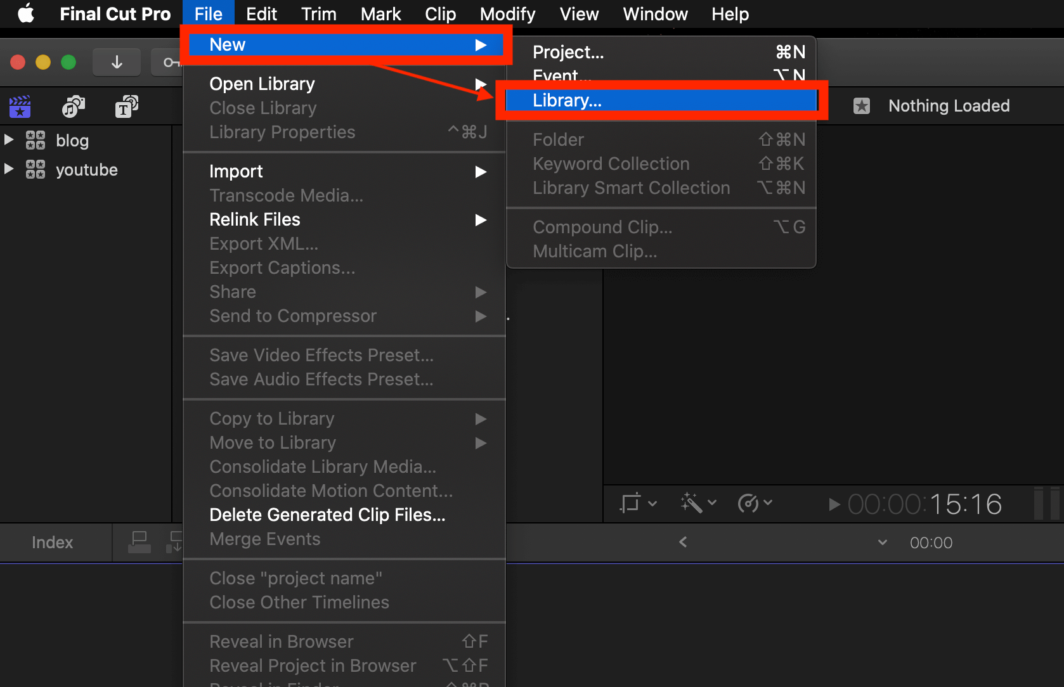Open the Modify menu
The image size is (1064, 687).
507,13
